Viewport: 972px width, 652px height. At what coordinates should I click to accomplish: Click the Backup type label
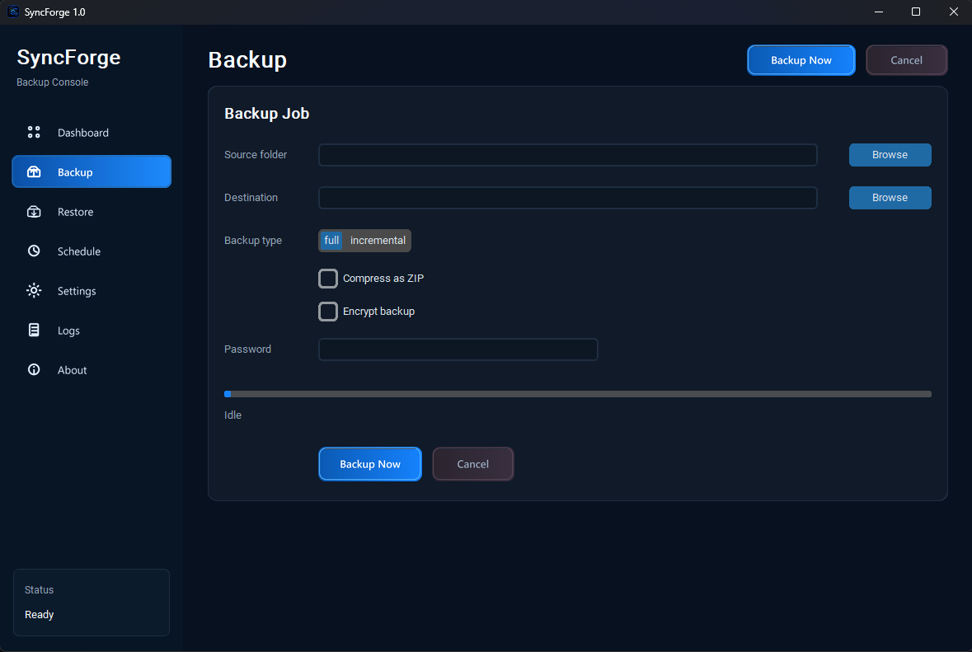click(x=253, y=241)
